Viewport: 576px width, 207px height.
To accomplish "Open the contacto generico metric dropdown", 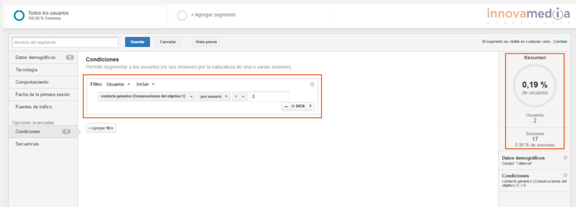I will [147, 96].
